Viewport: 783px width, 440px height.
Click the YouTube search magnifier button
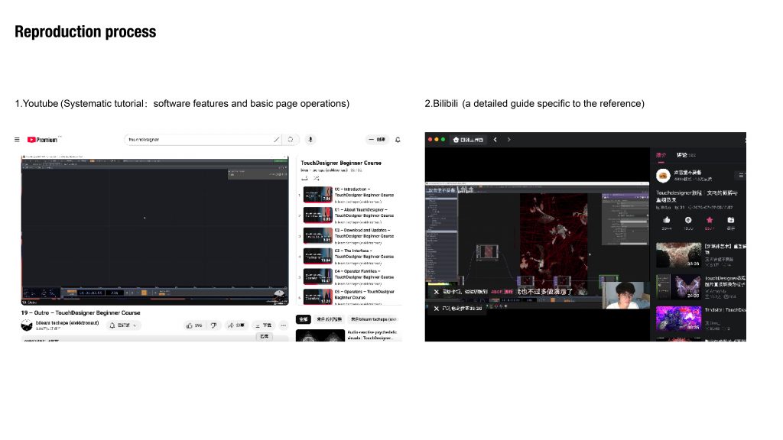tap(290, 140)
